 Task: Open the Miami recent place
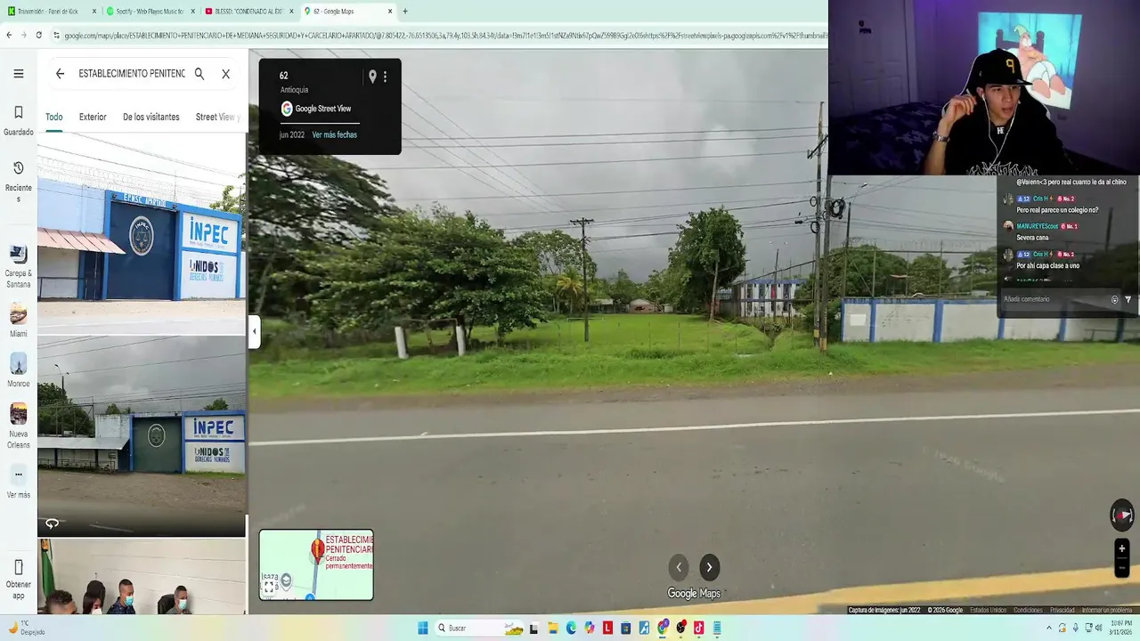(x=18, y=320)
